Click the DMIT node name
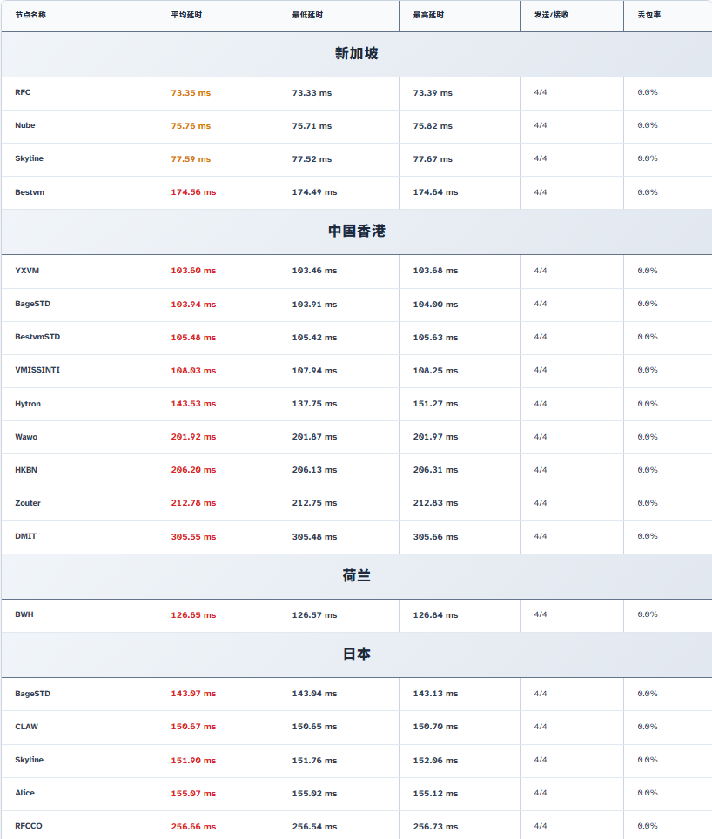 coord(26,536)
